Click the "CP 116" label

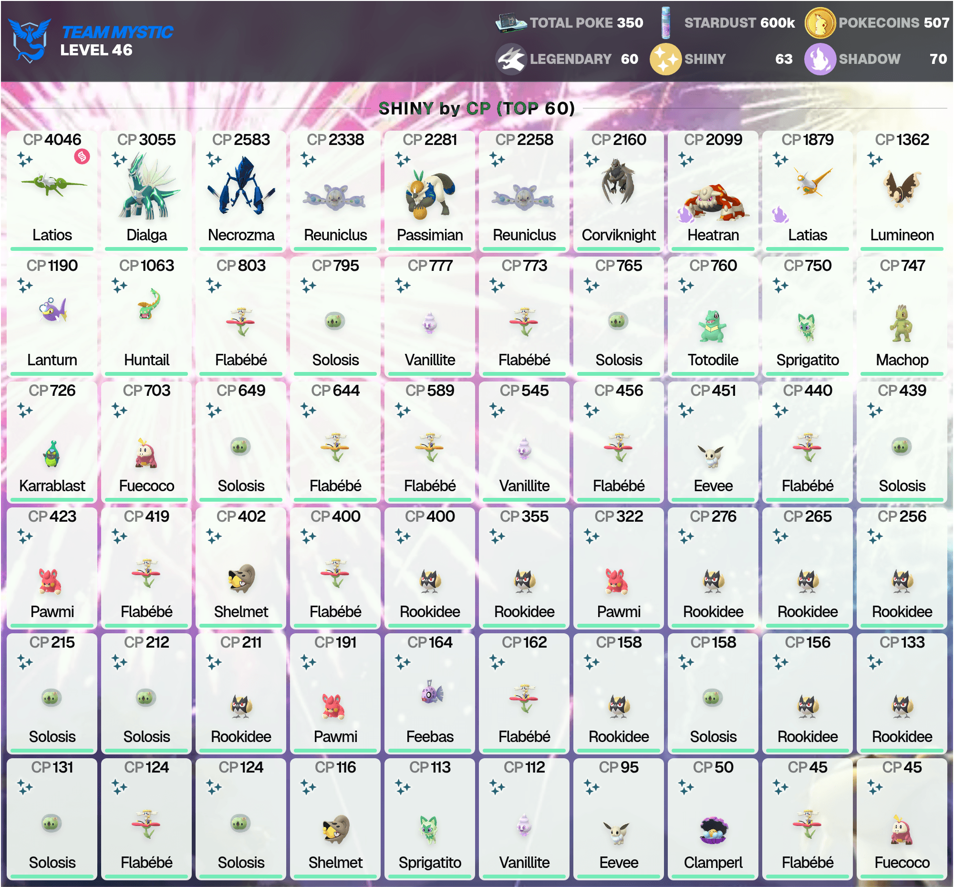coord(335,767)
